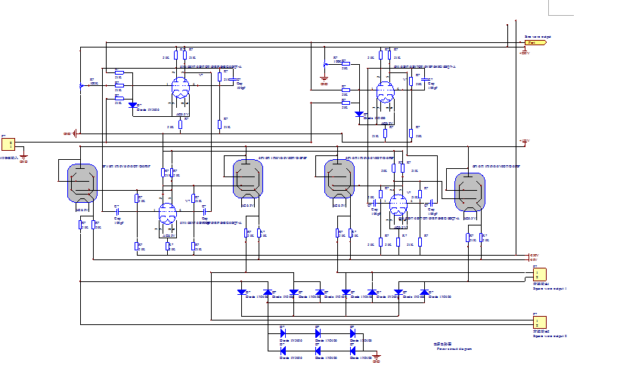Select the top-right twin triode tube symbol
This screenshot has width=620, height=365.
(x=386, y=94)
